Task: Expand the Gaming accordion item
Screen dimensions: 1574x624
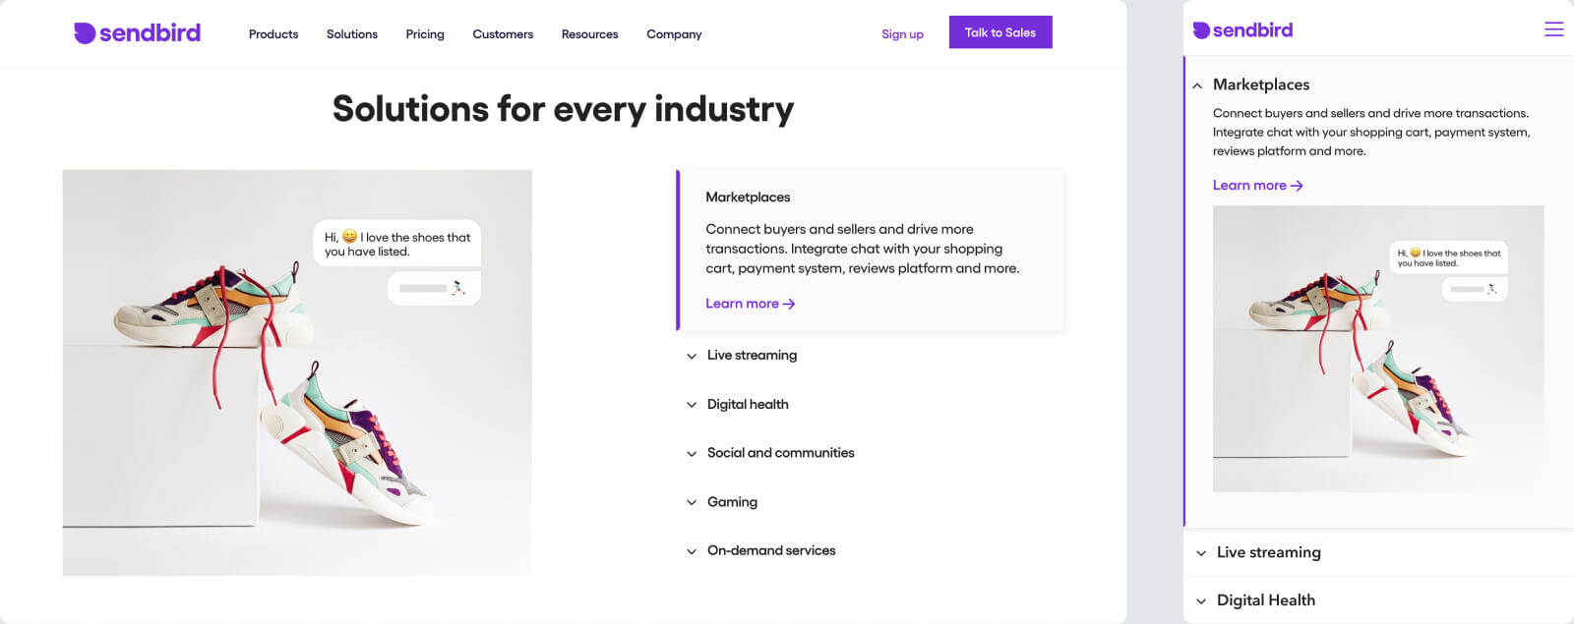Action: click(732, 502)
